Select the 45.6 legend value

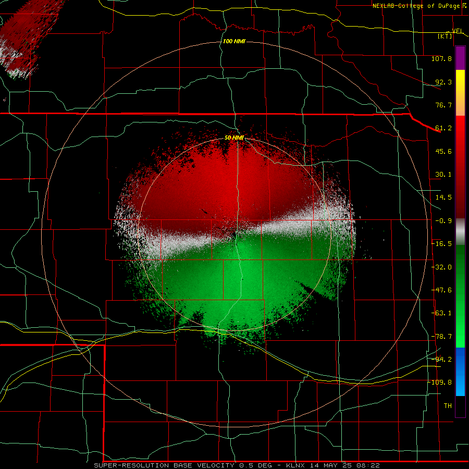pos(443,151)
